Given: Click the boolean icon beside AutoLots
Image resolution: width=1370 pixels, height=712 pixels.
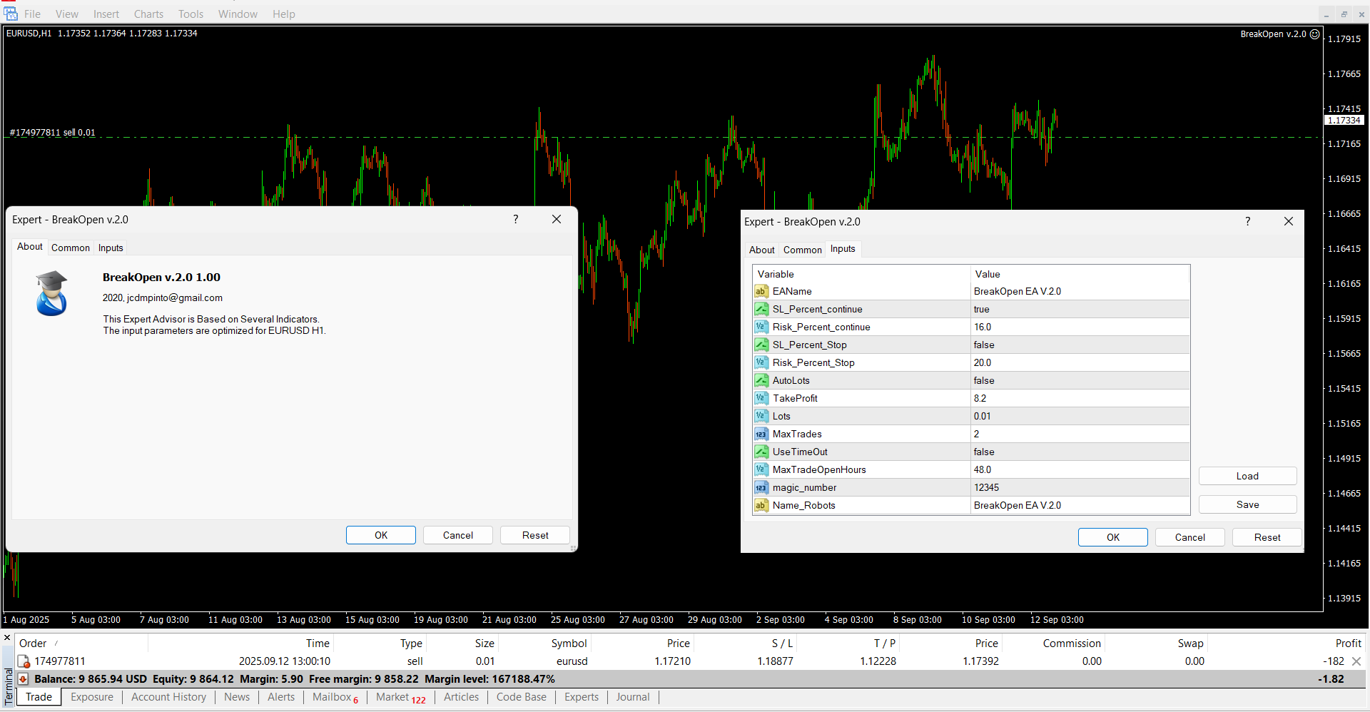Looking at the screenshot, I should [761, 380].
